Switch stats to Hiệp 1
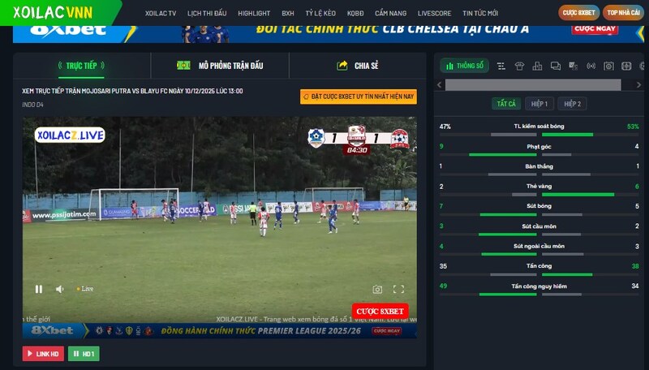This screenshot has width=649, height=370. [x=539, y=104]
